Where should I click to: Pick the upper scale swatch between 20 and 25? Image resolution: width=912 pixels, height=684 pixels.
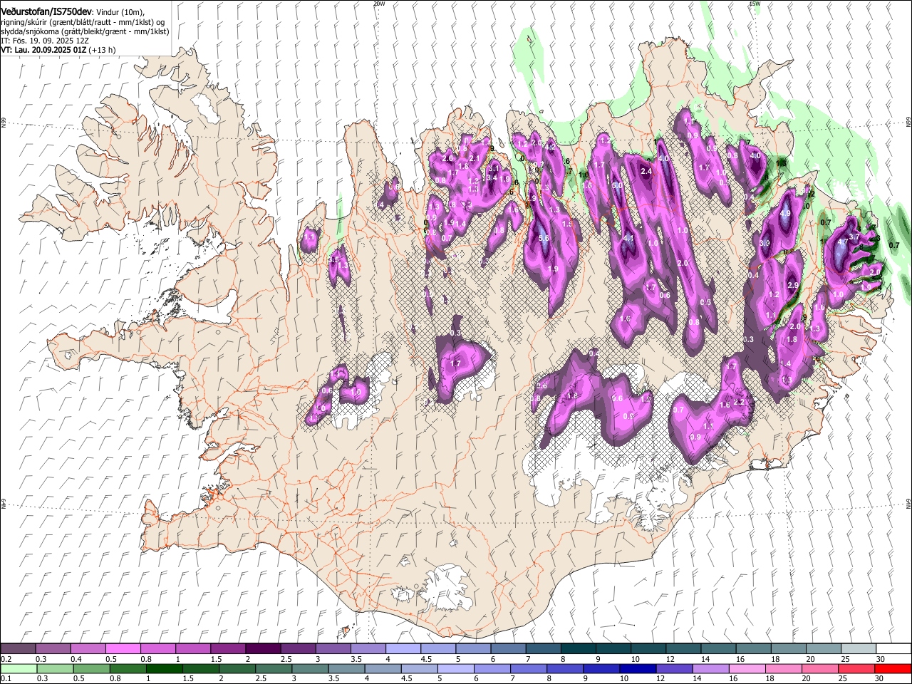[x=822, y=648]
